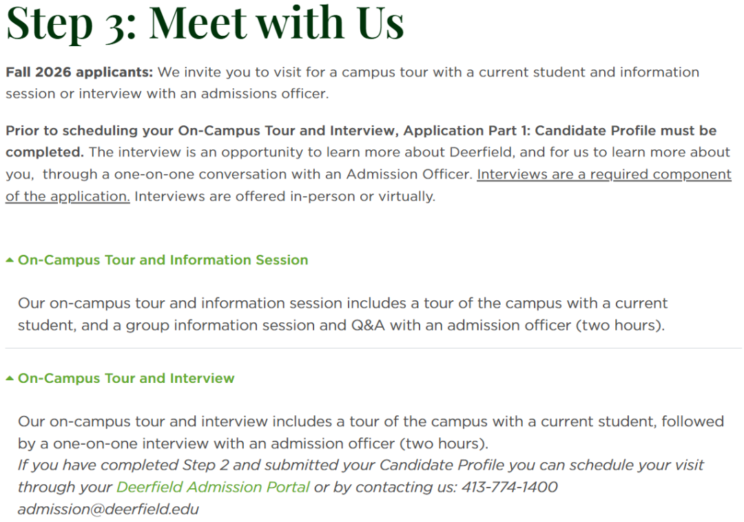
Task: Click the "Step 3: Meet with Us" heading
Action: 205,22
